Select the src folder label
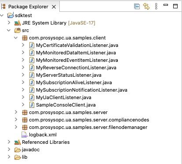Image resolution: width=182 pixels, height=164 pixels. pos(25,30)
